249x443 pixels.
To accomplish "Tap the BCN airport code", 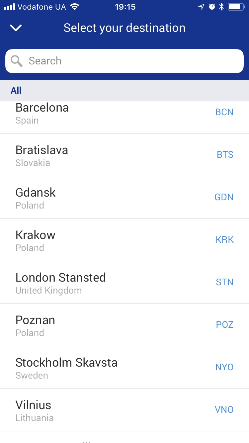I will (224, 112).
